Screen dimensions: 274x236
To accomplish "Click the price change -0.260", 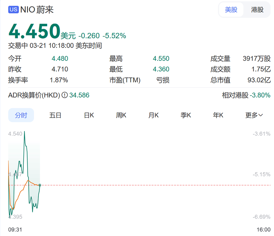I will click(89, 36).
